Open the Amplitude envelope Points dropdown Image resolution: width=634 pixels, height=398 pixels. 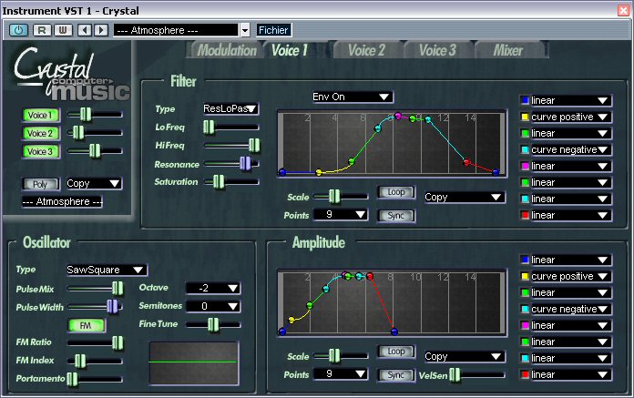(341, 374)
